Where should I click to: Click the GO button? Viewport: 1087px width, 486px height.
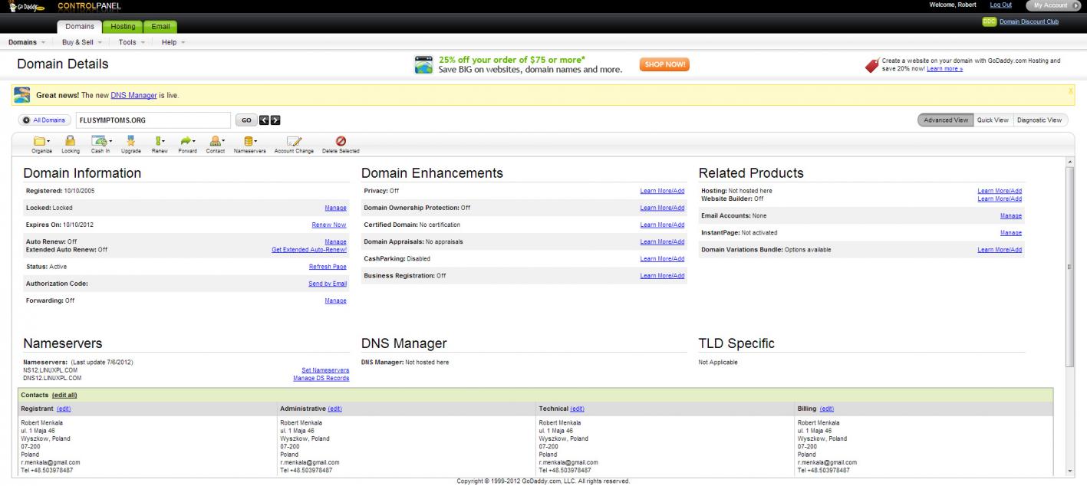click(246, 120)
